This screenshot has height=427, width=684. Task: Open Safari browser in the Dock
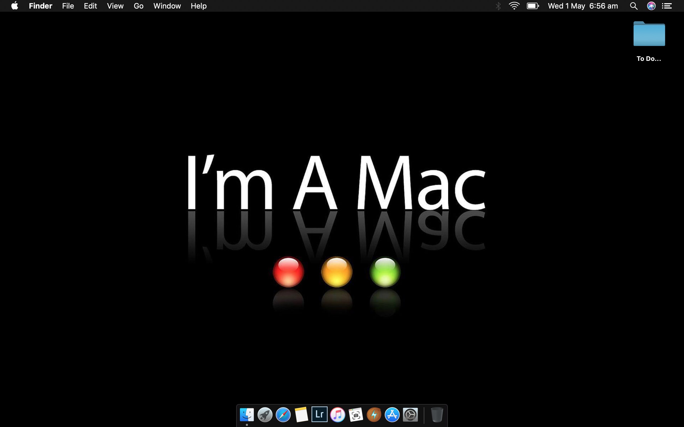[283, 414]
